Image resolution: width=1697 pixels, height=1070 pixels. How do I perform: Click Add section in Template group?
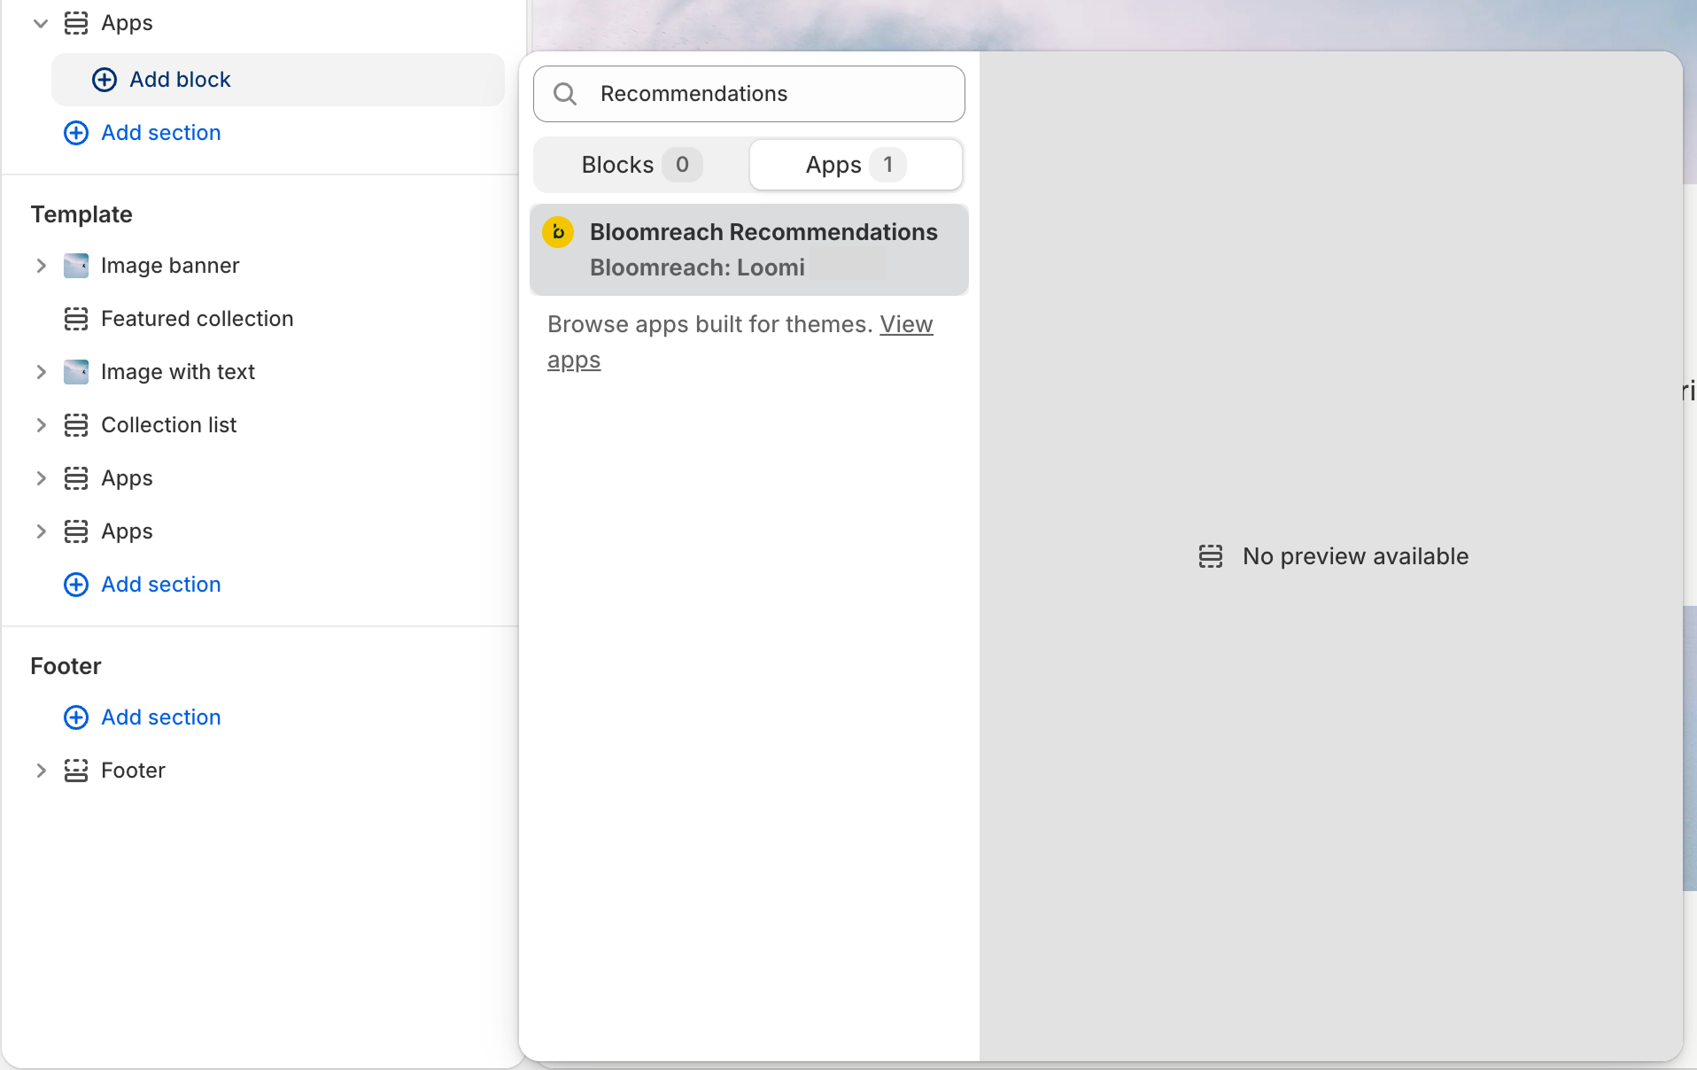[x=143, y=585]
